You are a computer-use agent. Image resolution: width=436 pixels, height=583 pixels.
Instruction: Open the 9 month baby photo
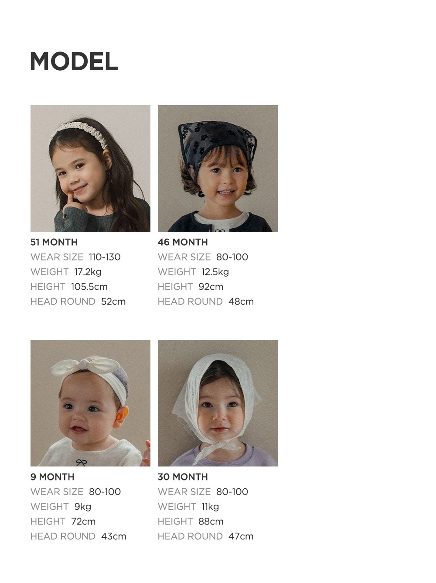click(x=90, y=403)
